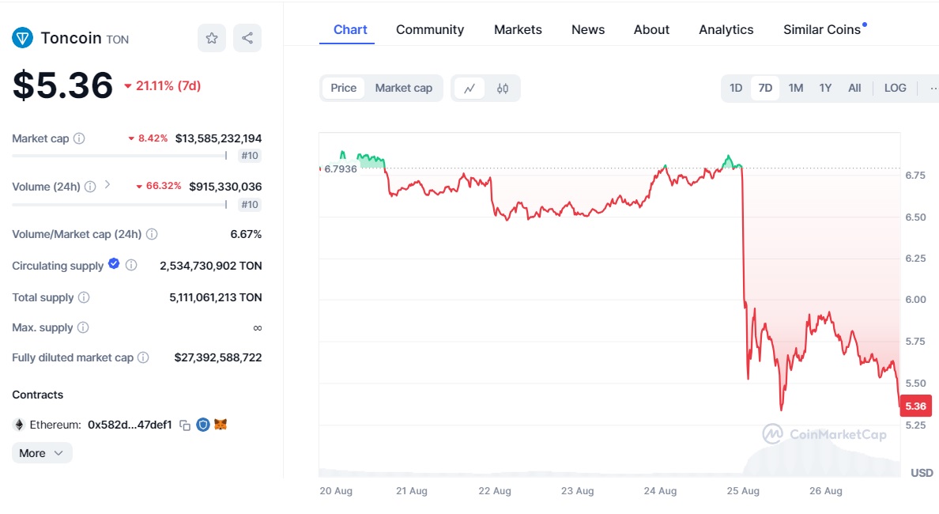This screenshot has height=514, width=939.
Task: Add Toncoin to watchlist with star icon
Action: pyautogui.click(x=211, y=38)
